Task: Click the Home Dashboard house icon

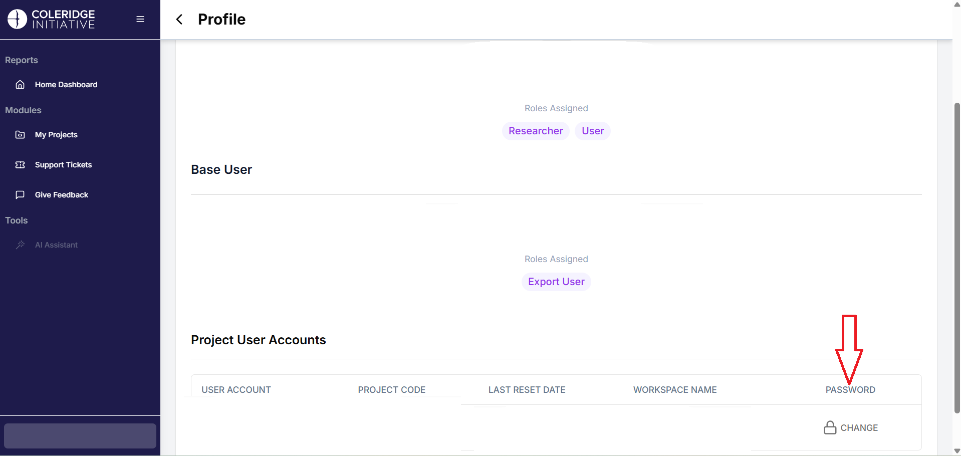Action: 20,85
